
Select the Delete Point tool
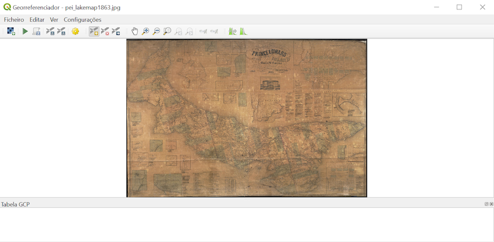105,31
